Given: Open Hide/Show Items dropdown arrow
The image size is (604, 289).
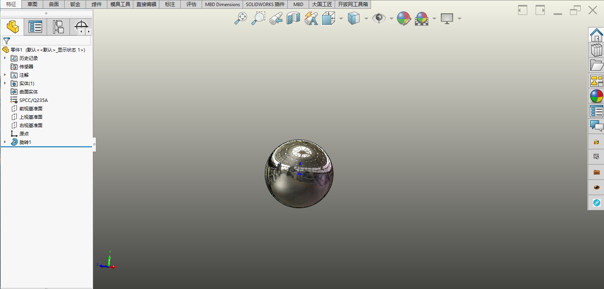Looking at the screenshot, I should 392,18.
